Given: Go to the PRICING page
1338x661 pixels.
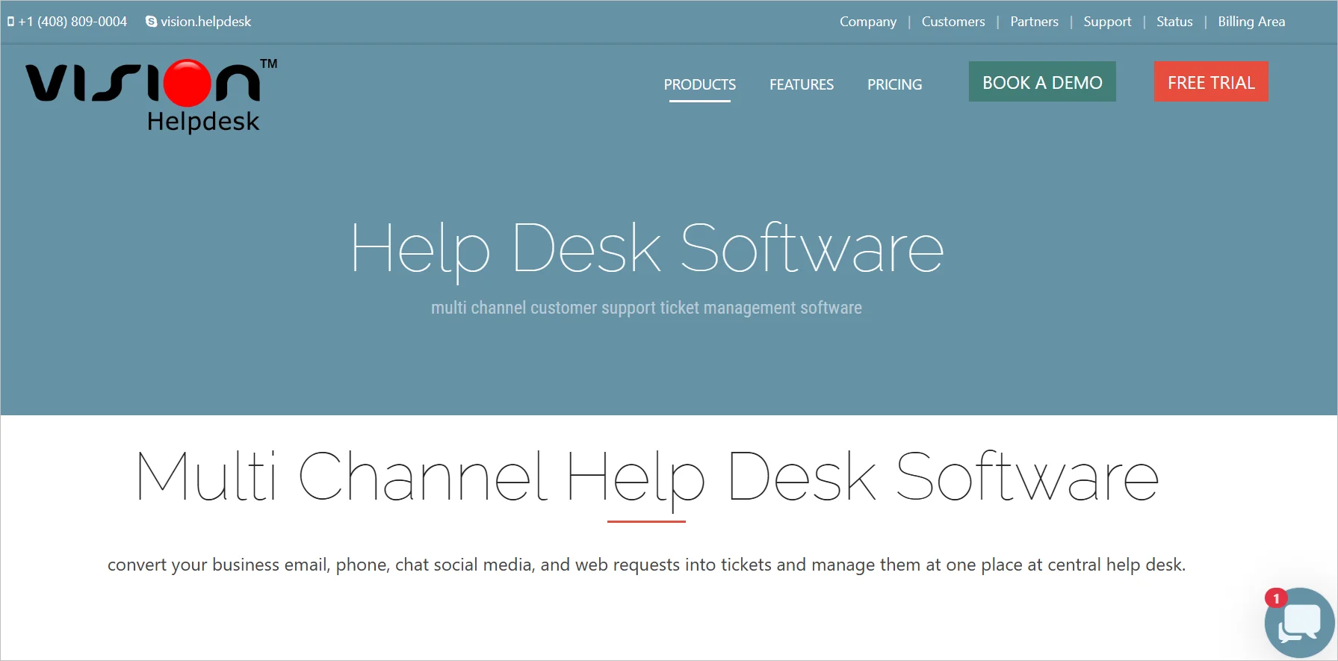Looking at the screenshot, I should (x=894, y=84).
